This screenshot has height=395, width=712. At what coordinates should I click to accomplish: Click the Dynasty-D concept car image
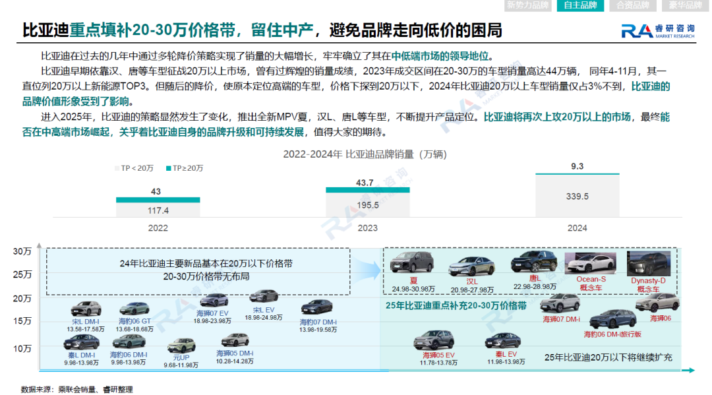(649, 263)
